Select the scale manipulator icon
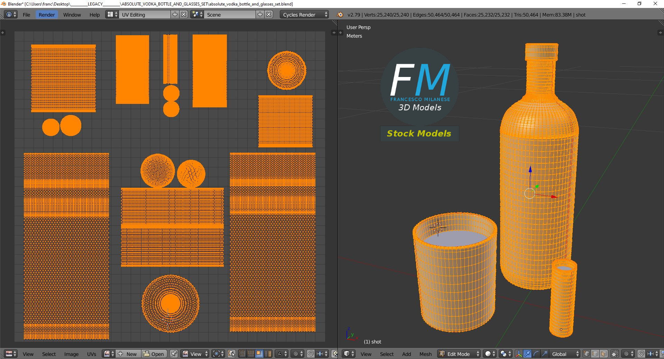Screen dimensions: 664x359 click(544, 354)
